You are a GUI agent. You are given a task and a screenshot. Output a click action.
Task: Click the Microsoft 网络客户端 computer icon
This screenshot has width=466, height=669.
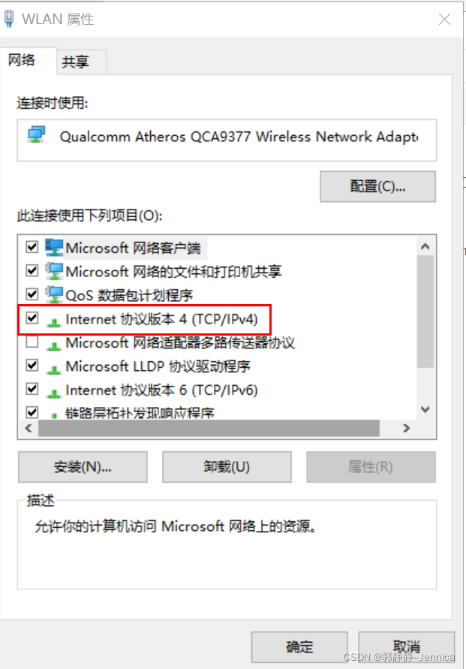54,248
